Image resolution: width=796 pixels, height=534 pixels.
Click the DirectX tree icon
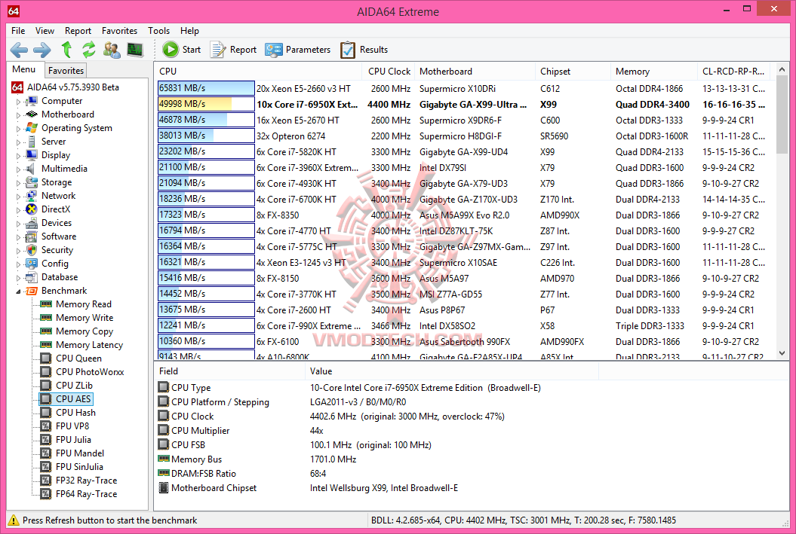(32, 209)
